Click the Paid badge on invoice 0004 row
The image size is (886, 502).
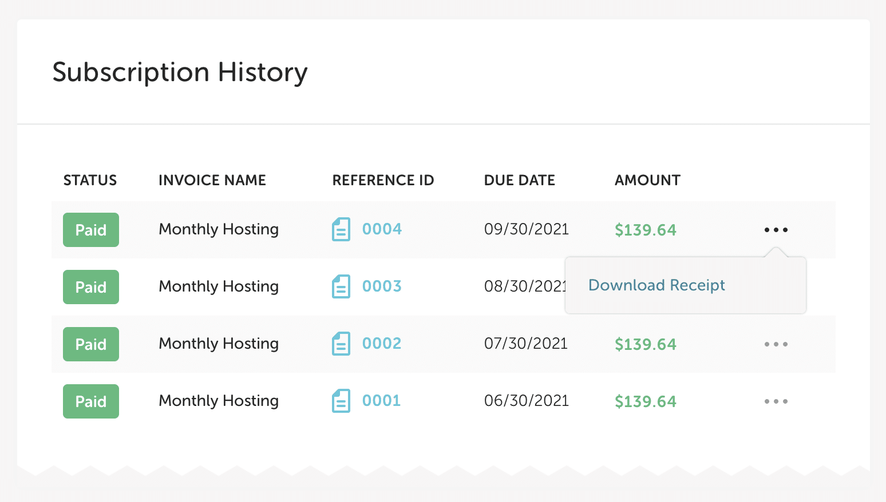click(91, 230)
